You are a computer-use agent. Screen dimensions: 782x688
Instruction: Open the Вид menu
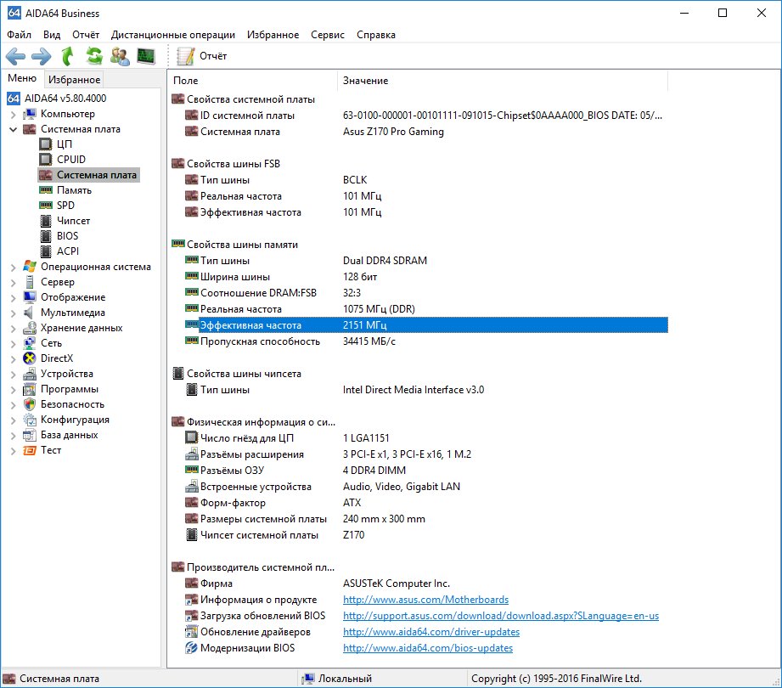click(52, 35)
